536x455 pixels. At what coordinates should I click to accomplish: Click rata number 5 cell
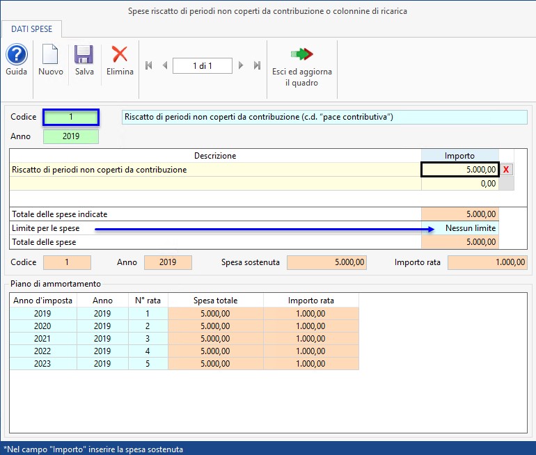pyautogui.click(x=148, y=364)
